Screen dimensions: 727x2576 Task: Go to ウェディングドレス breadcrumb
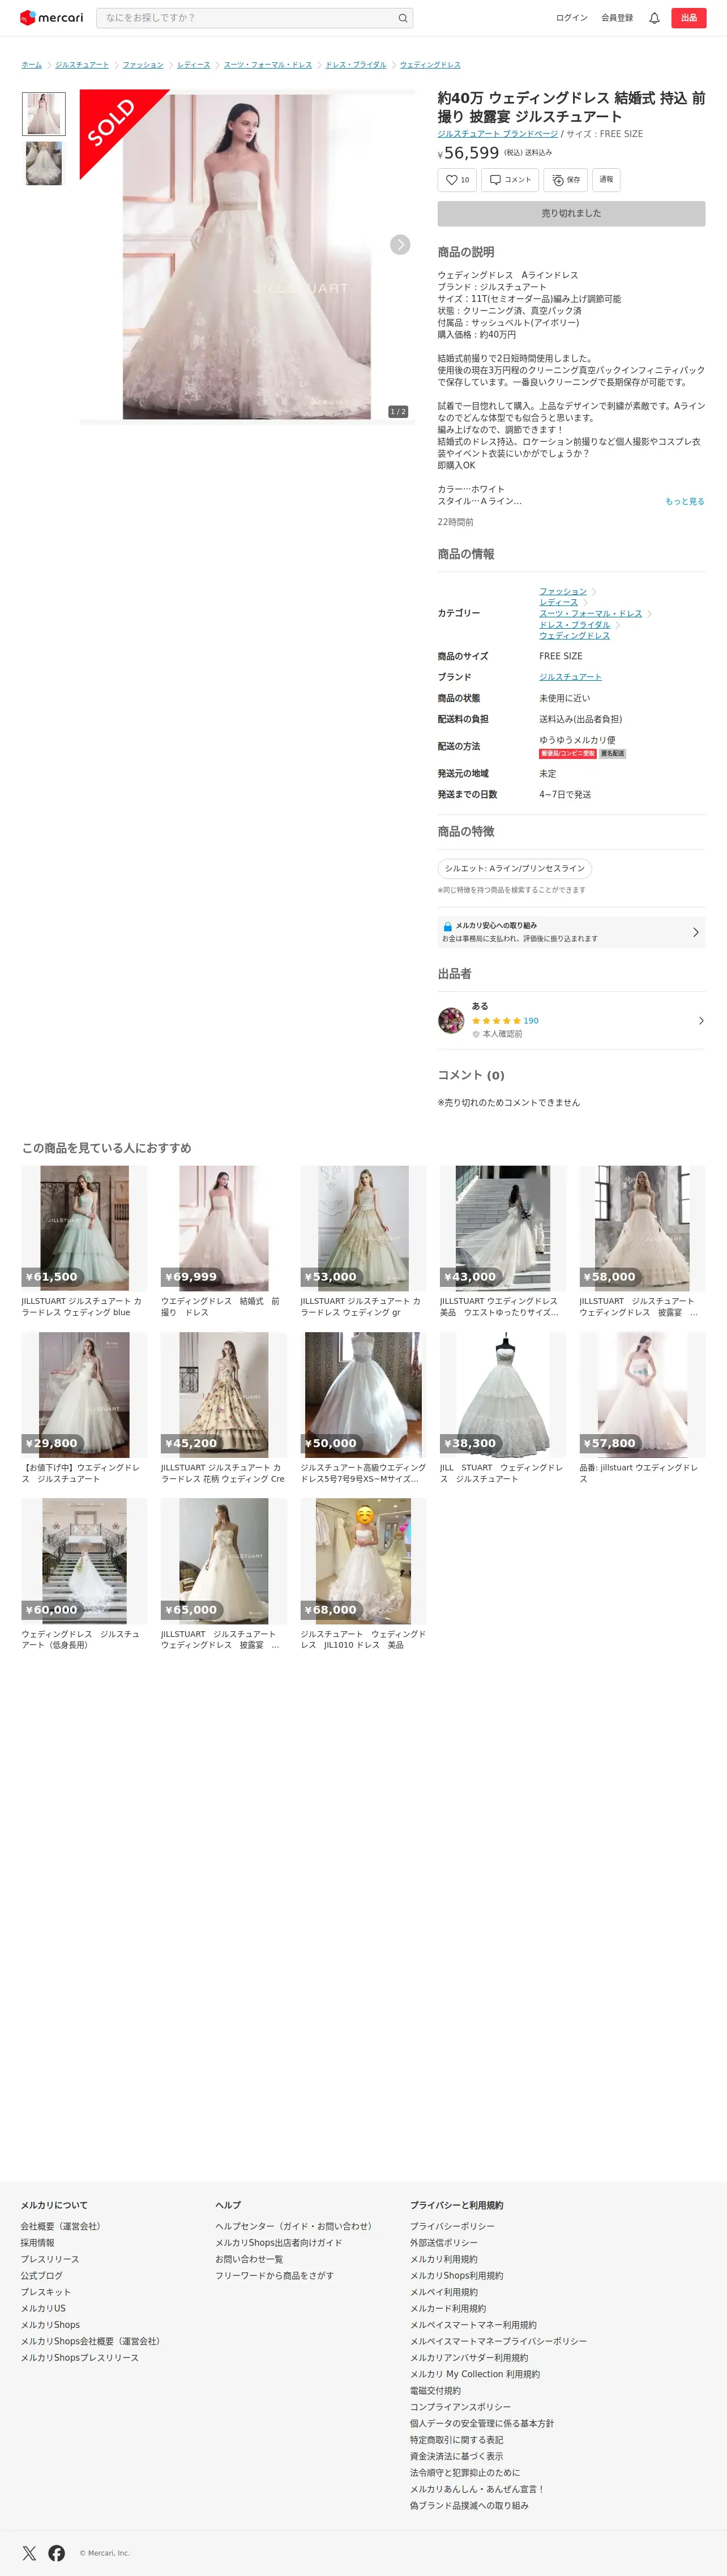pos(430,65)
